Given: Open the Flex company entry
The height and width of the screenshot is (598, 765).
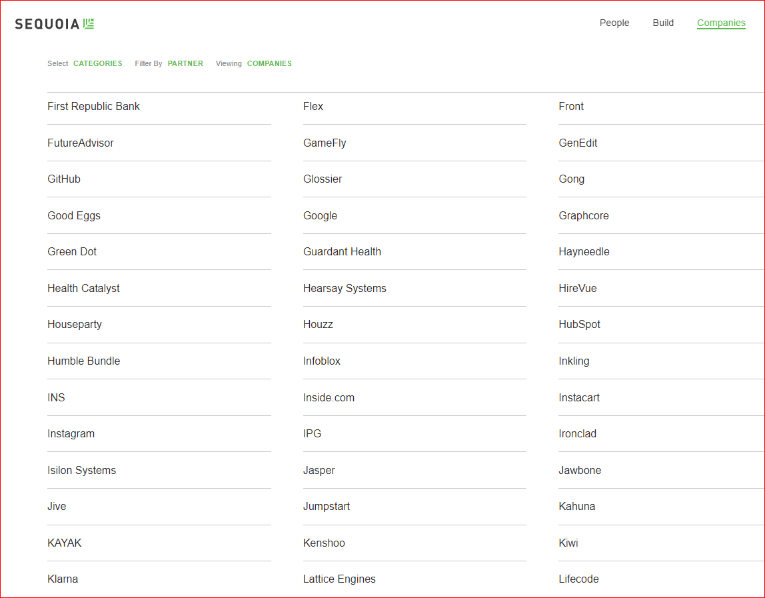Looking at the screenshot, I should [x=313, y=107].
